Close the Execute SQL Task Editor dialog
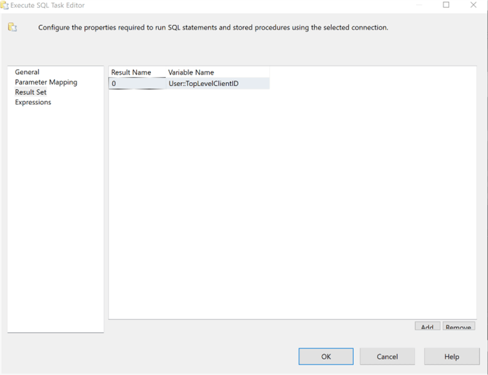This screenshot has width=488, height=375. pyautogui.click(x=474, y=5)
